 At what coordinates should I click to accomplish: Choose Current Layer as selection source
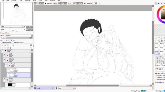(x=156, y=75)
